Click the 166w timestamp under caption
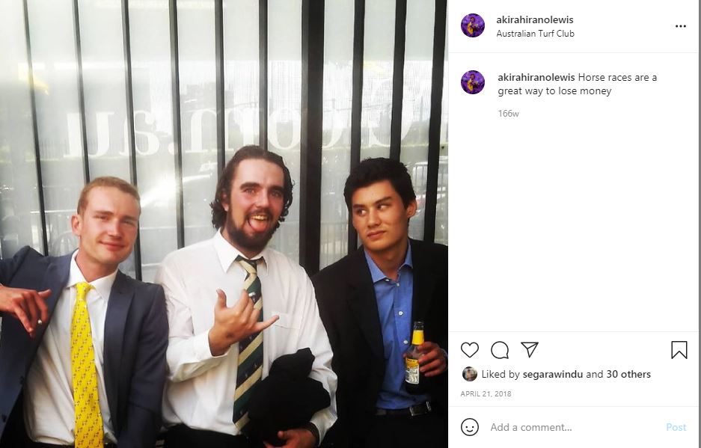This screenshot has width=701, height=448. (x=508, y=114)
